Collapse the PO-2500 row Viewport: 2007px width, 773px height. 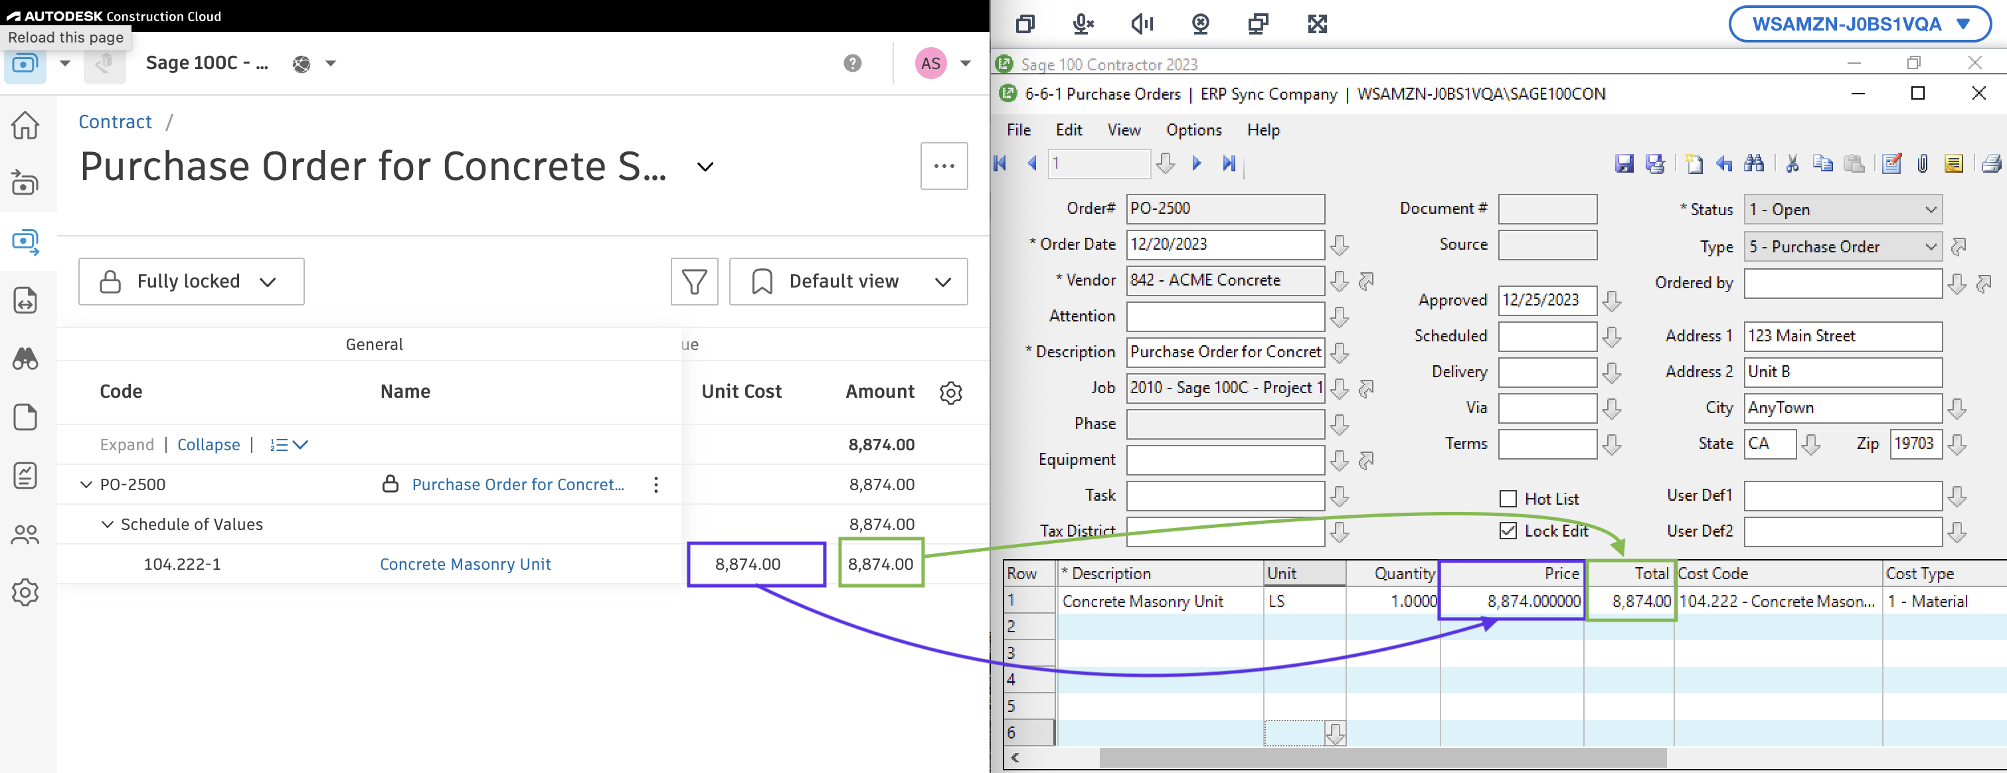click(86, 485)
